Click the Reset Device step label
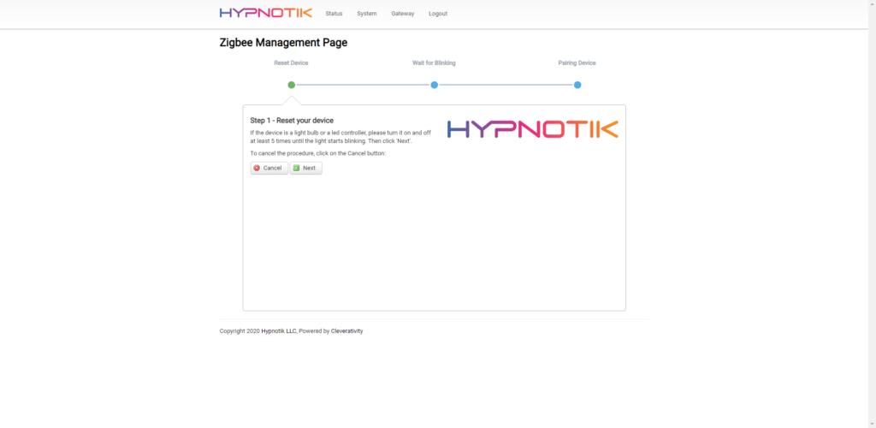876x428 pixels. tap(291, 63)
